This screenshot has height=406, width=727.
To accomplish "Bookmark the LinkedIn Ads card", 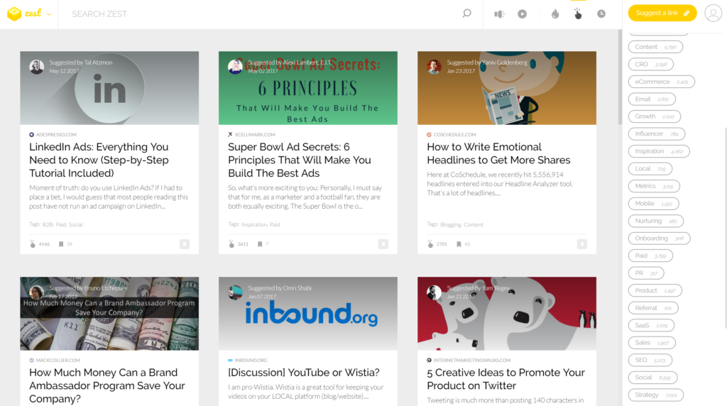I will click(185, 243).
